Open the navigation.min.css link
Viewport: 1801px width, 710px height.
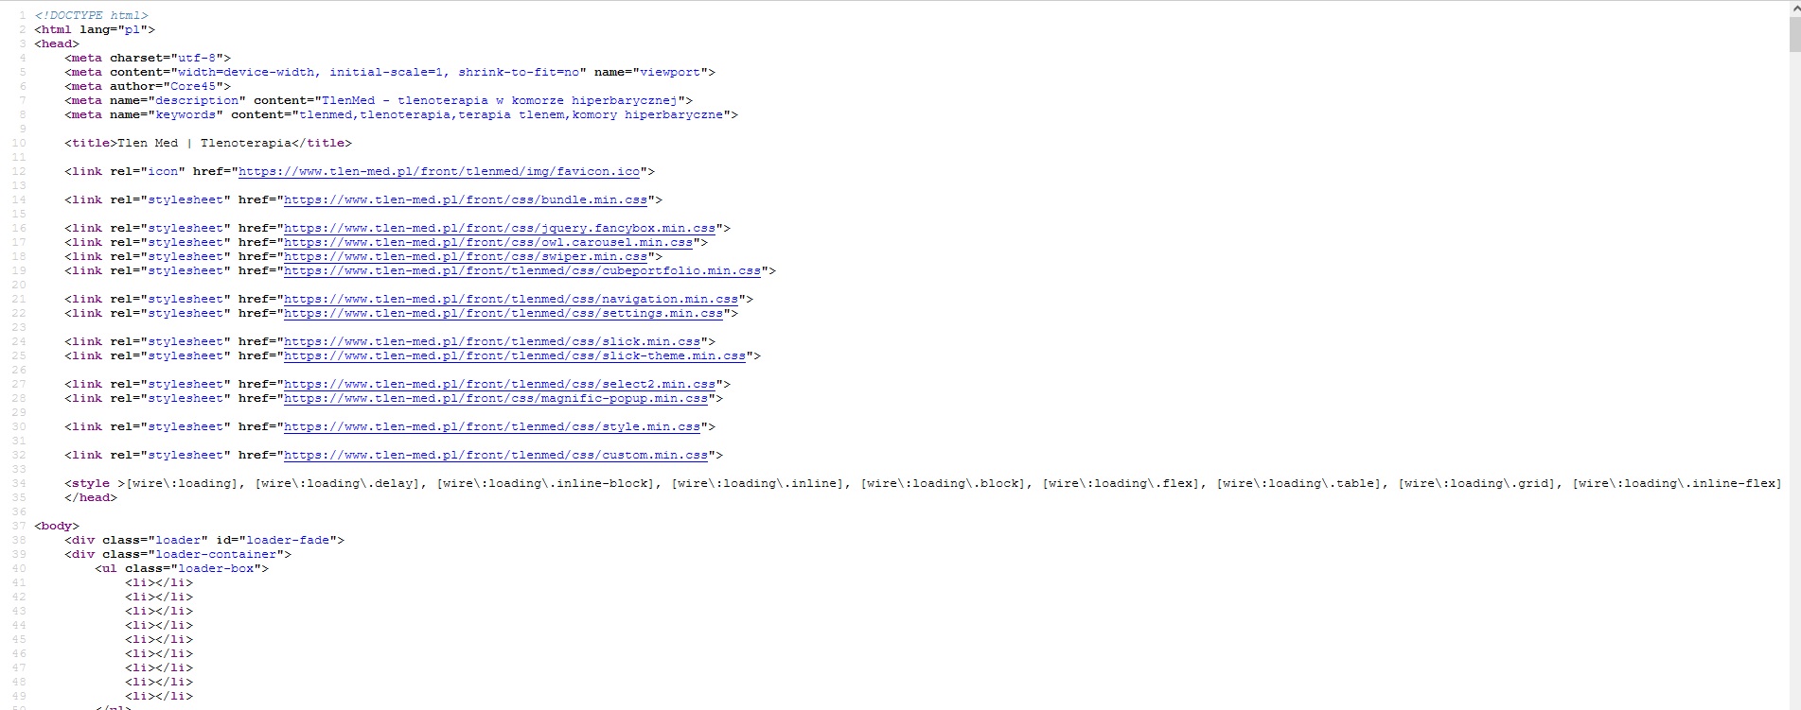pyautogui.click(x=511, y=300)
